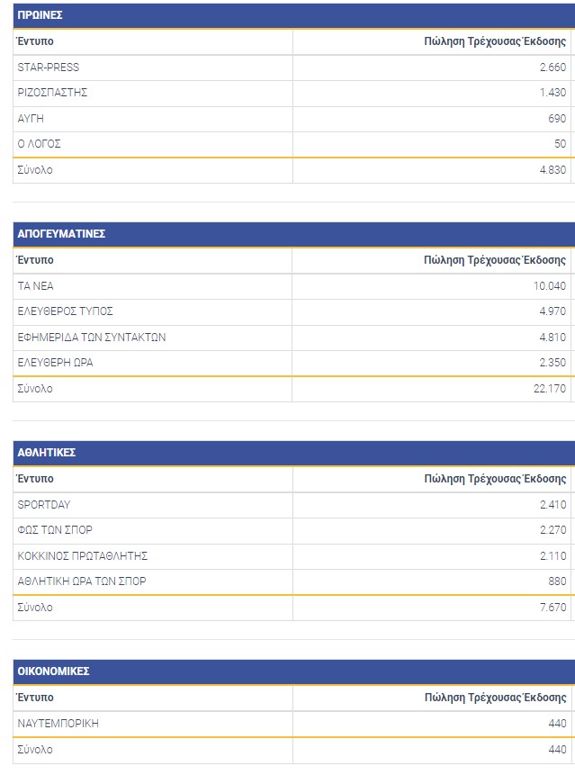Click the ΡΙΖΟΣΠΑΣΤΗΣ newspaper name
The width and height of the screenshot is (575, 775).
[x=52, y=93]
